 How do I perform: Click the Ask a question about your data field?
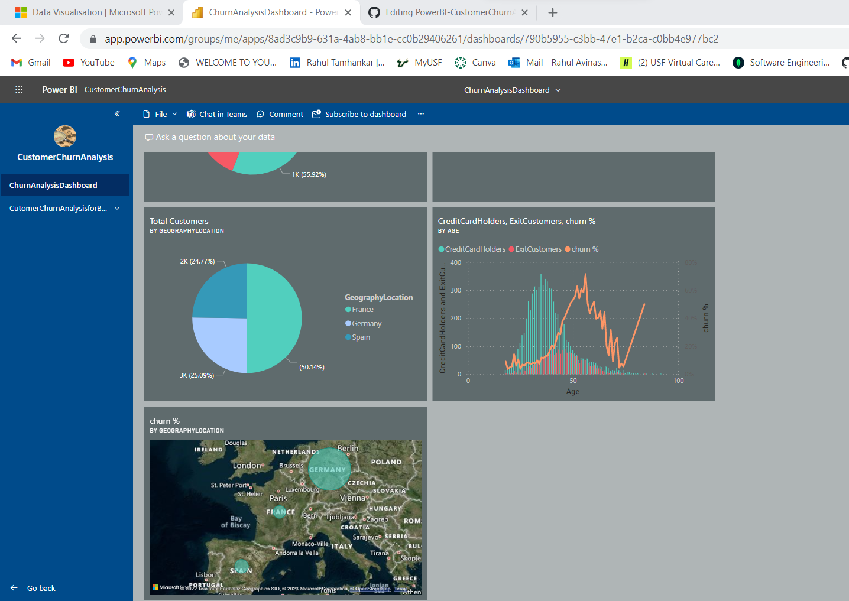231,137
